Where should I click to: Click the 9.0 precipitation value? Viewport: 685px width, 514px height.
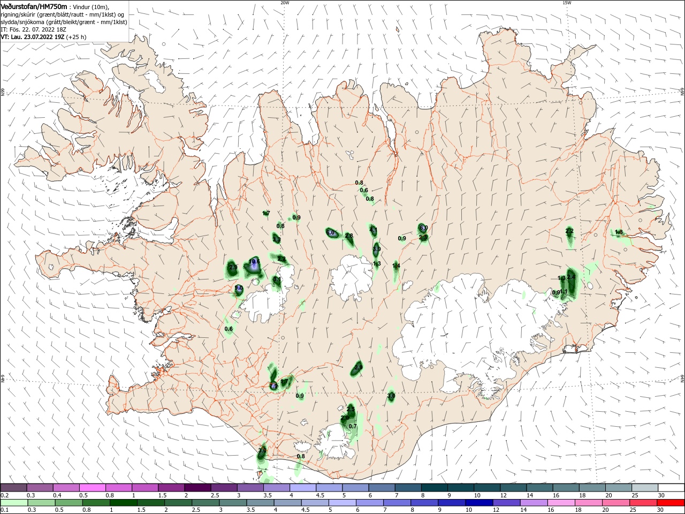(x=239, y=288)
